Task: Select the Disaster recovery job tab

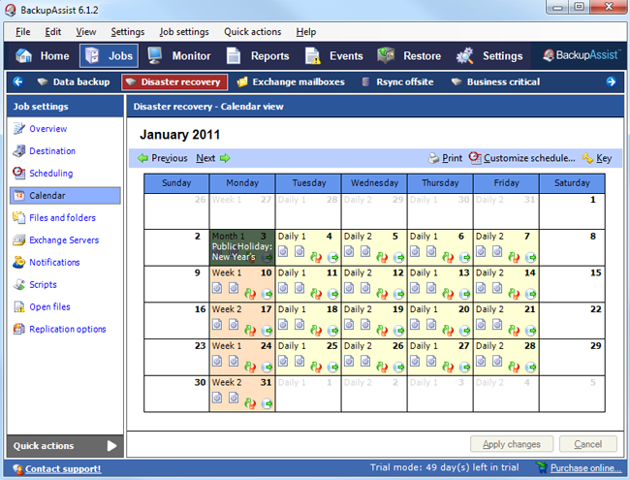Action: [x=174, y=82]
